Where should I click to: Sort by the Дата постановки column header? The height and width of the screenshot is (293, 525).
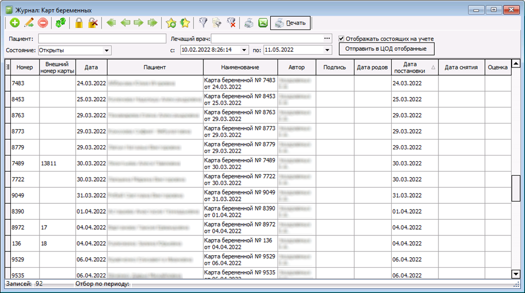coord(409,67)
